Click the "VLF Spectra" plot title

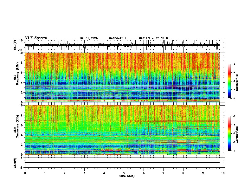click(36, 38)
